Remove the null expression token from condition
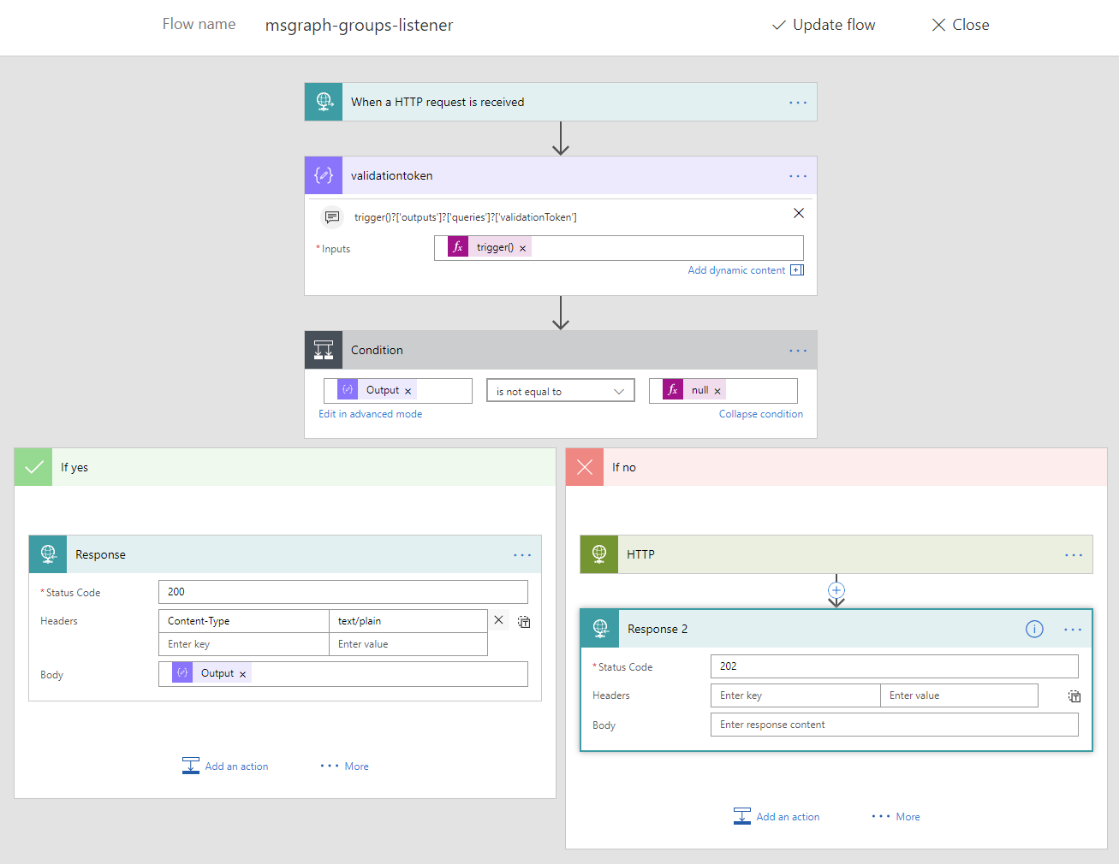This screenshot has width=1119, height=864. coord(717,391)
